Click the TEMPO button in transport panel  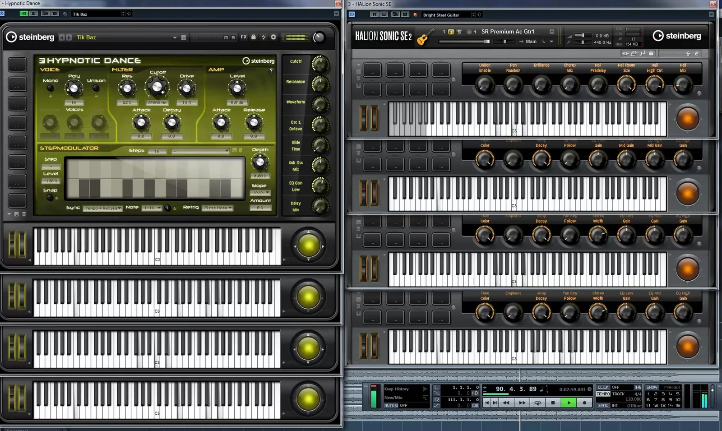click(603, 394)
